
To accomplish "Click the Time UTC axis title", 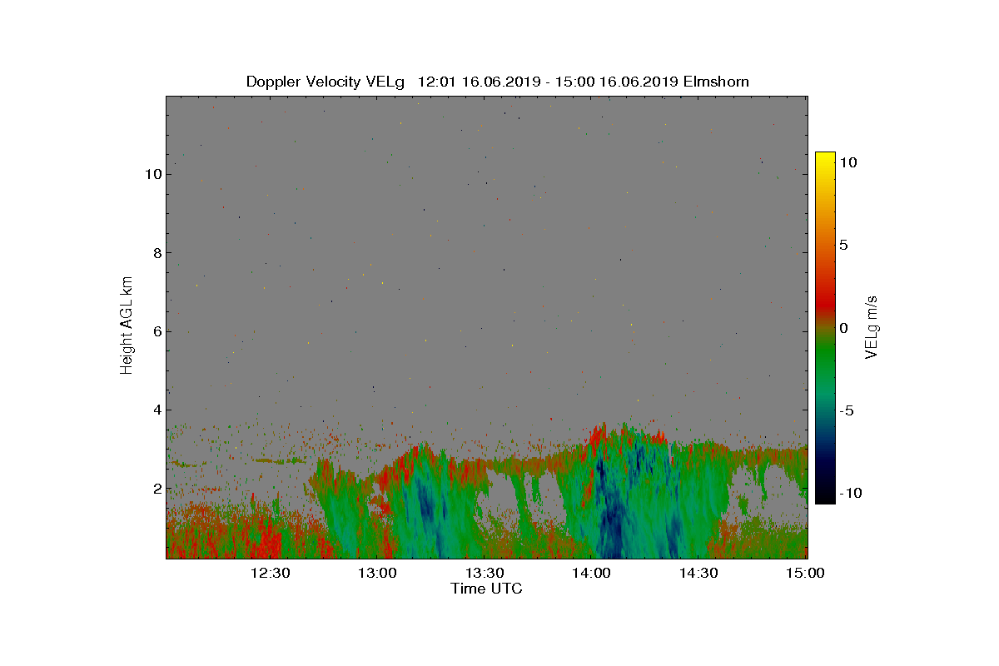I will (x=487, y=589).
